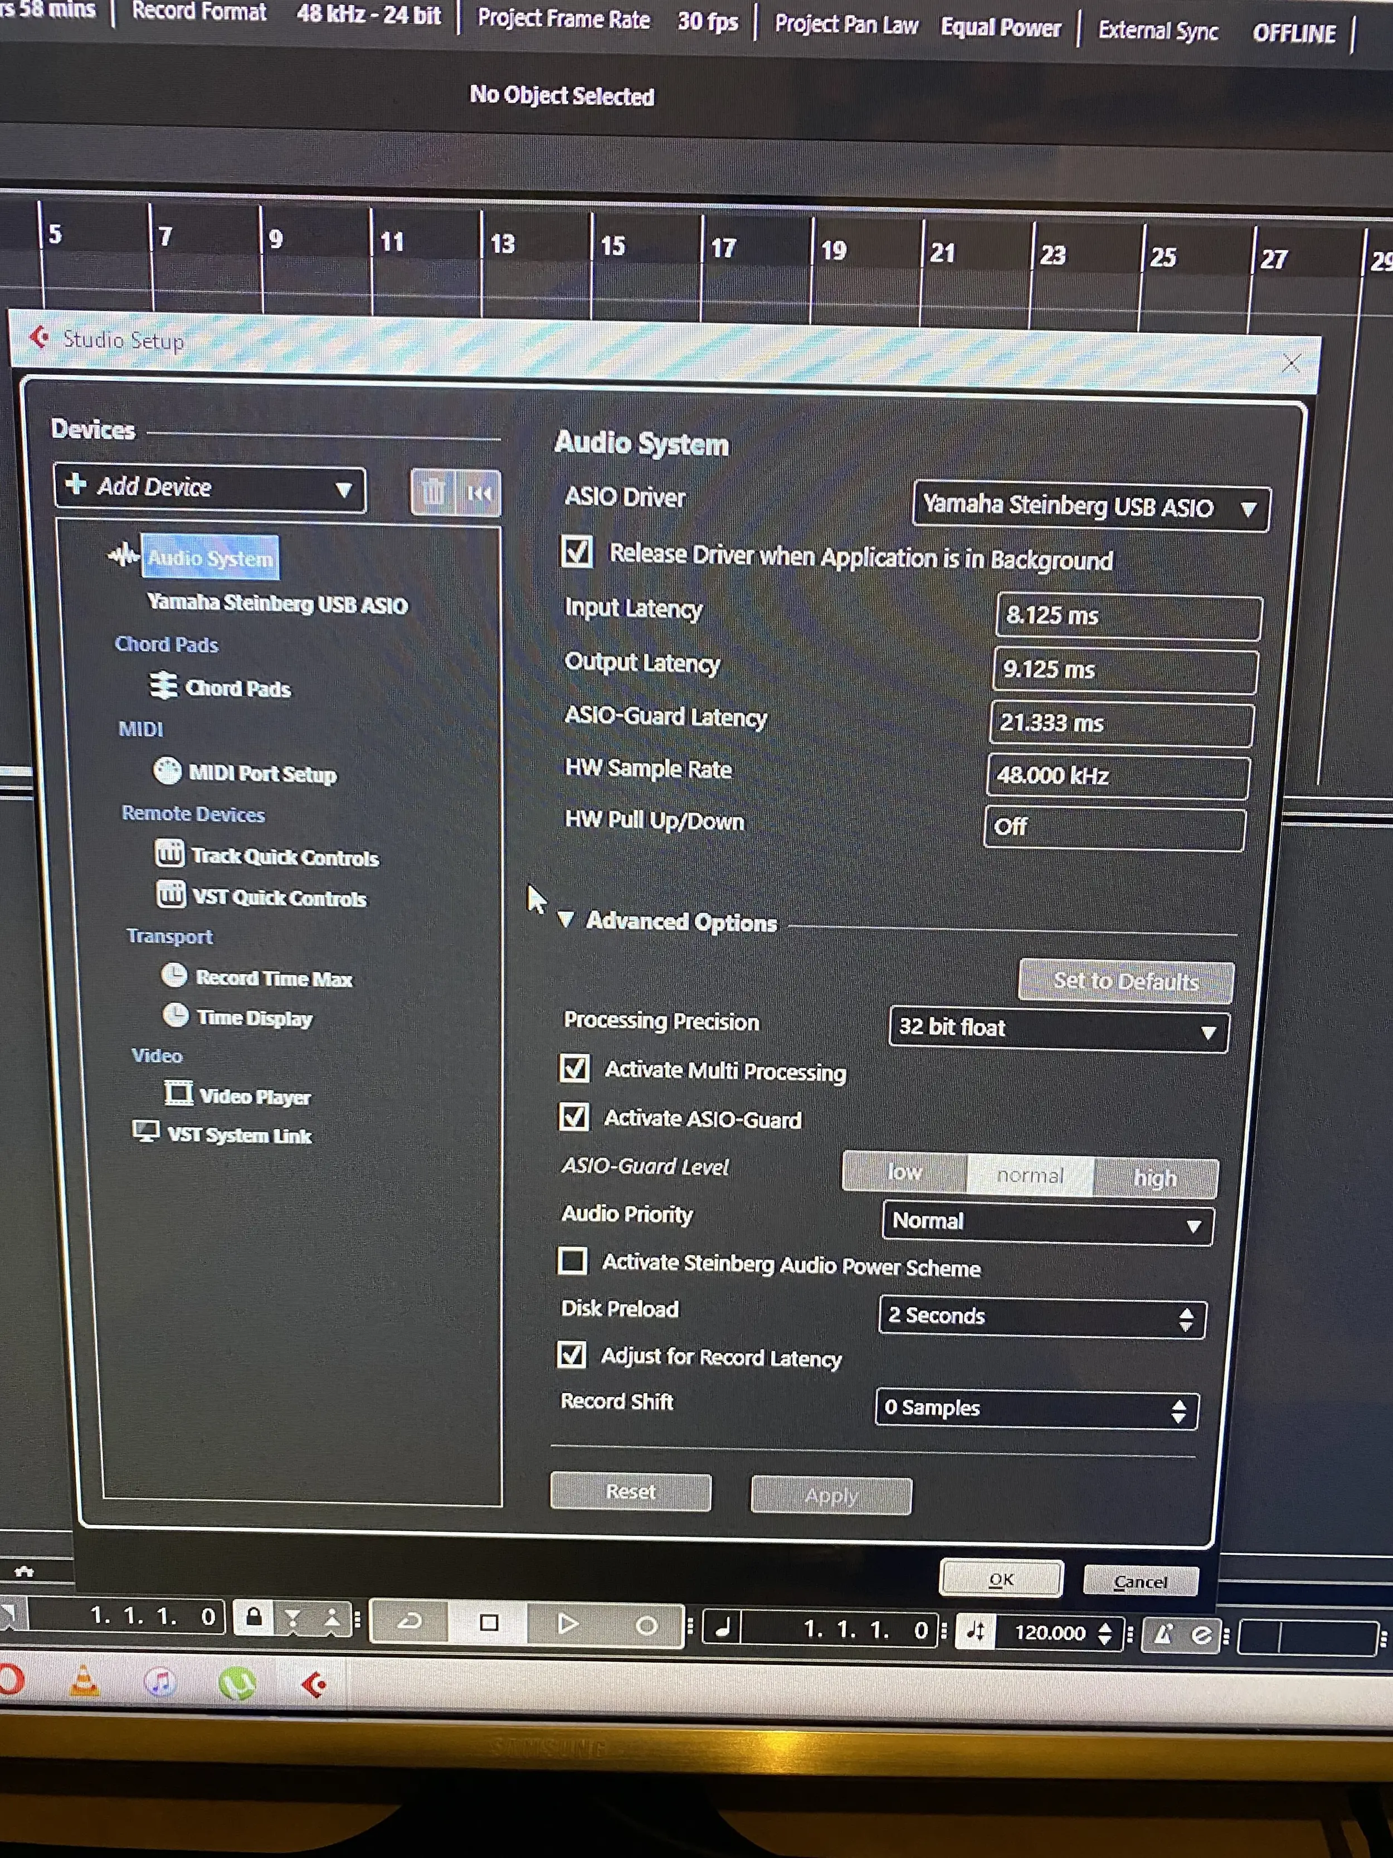Open VLC from the taskbar
The height and width of the screenshot is (1858, 1393).
pyautogui.click(x=84, y=1681)
